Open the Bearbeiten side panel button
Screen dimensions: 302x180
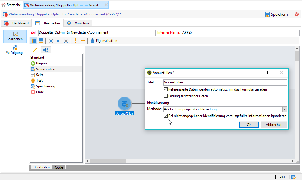pyautogui.click(x=15, y=36)
